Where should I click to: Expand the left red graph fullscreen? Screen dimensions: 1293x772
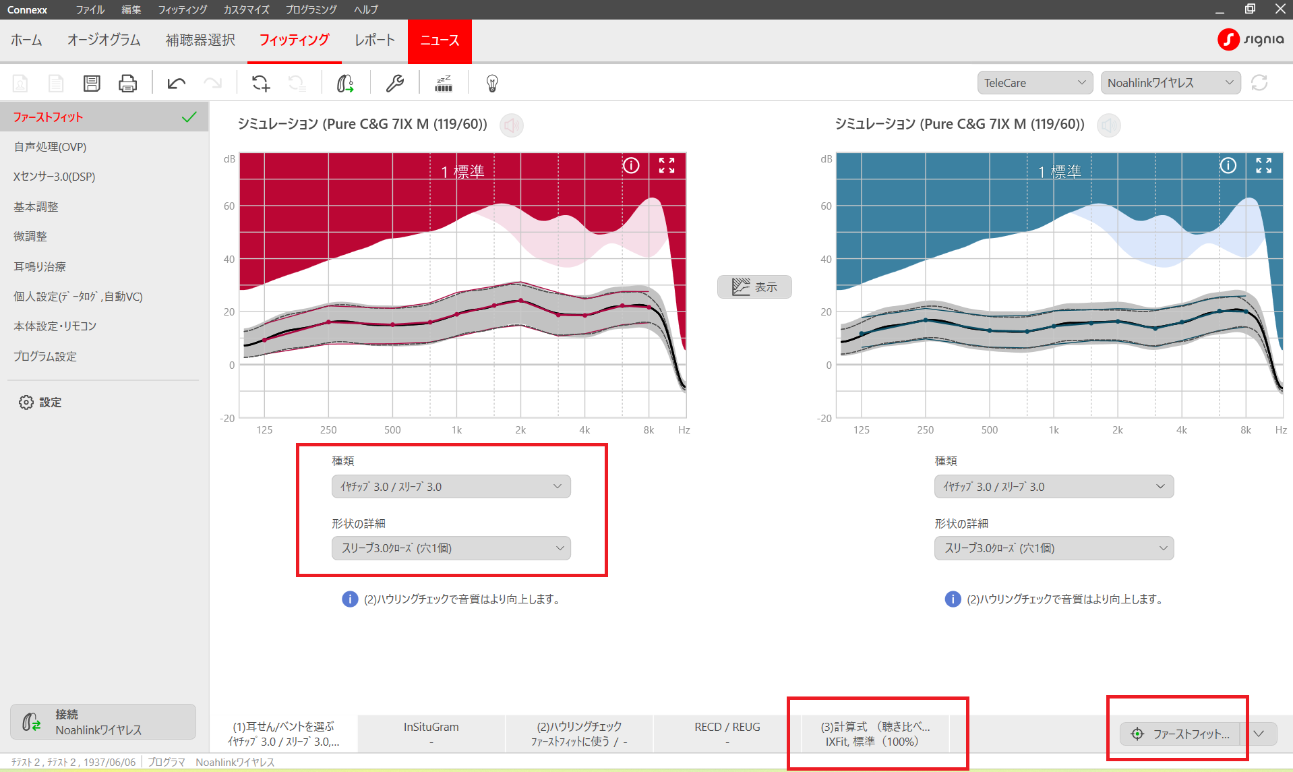click(x=666, y=166)
